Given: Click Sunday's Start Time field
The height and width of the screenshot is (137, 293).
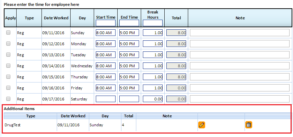Looking at the screenshot, I should pos(106,33).
